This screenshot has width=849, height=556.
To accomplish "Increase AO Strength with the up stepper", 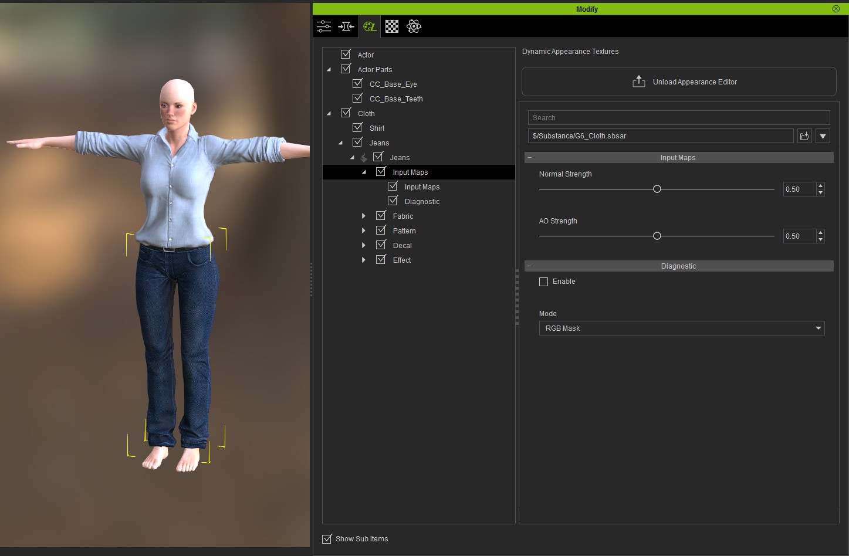I will (x=821, y=233).
